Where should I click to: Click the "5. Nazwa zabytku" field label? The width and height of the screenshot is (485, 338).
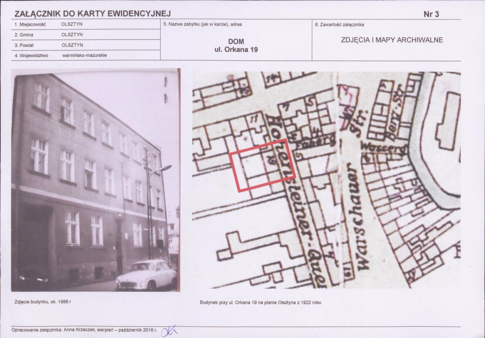click(202, 25)
